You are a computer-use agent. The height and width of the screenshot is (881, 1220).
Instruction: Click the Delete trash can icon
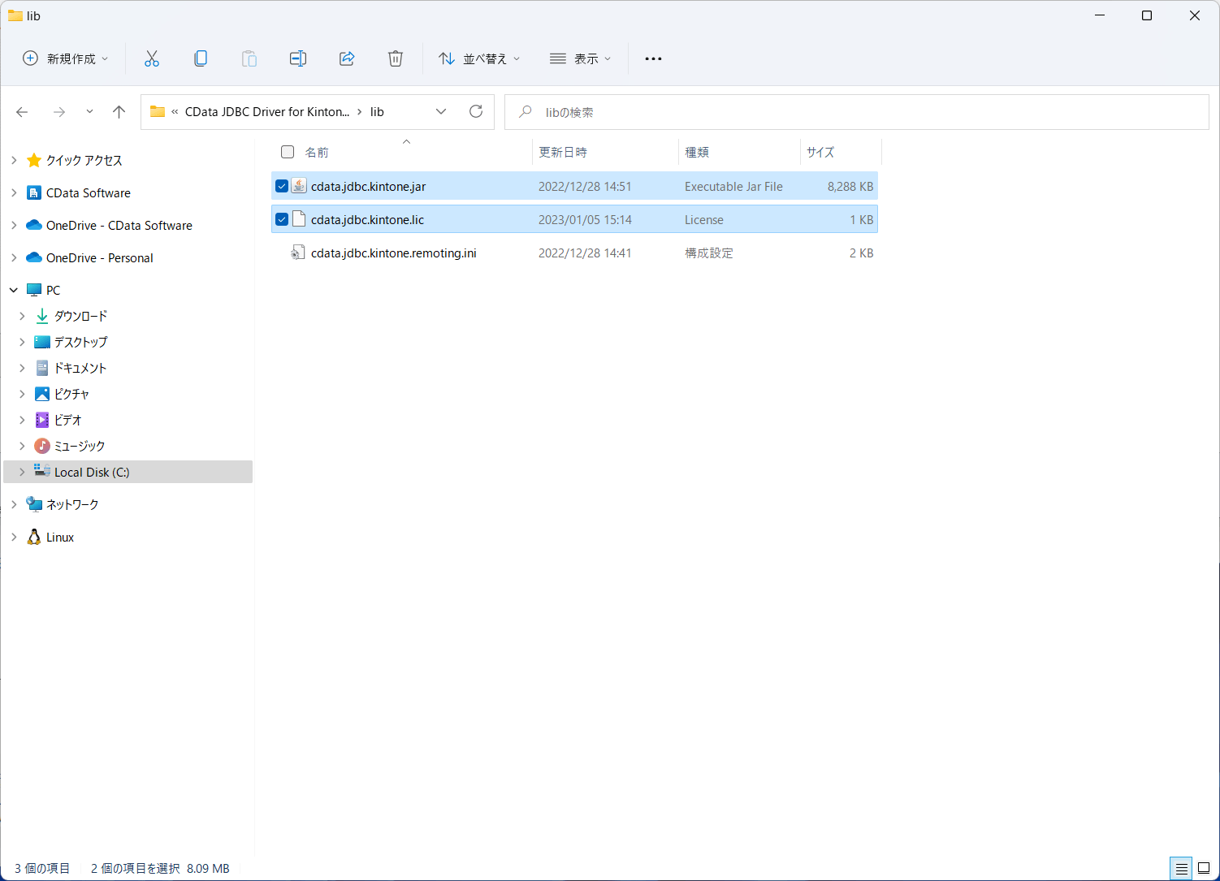(396, 58)
